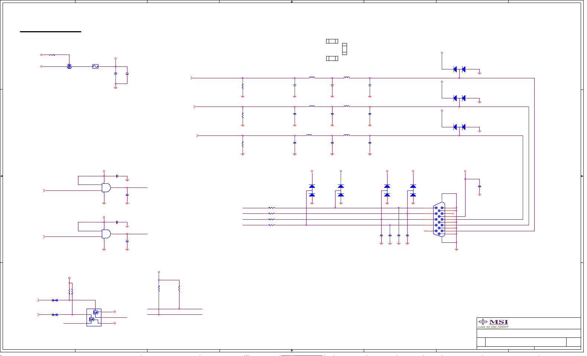Click the MSI logo in the title block

pyautogui.click(x=493, y=324)
